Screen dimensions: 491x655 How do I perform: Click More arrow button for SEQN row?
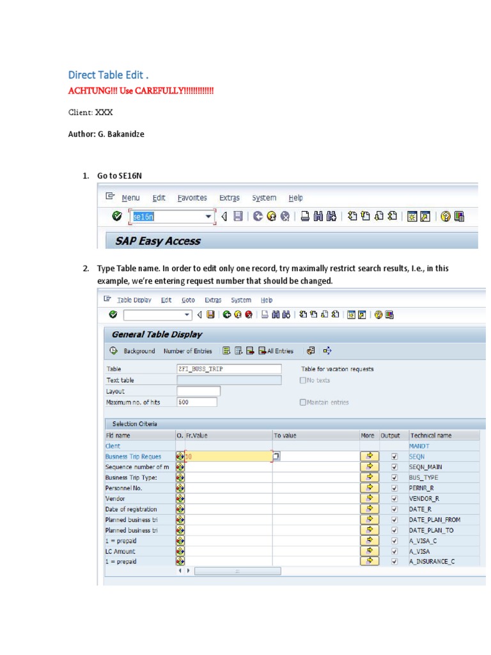click(x=369, y=456)
